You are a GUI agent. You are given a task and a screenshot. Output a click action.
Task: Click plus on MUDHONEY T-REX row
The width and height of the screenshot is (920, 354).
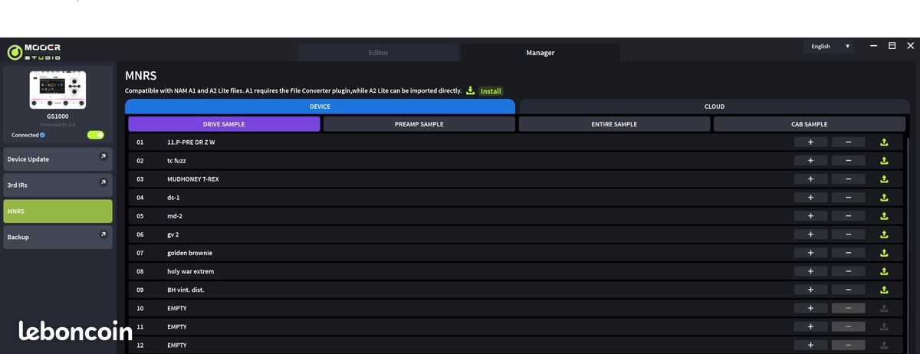(x=810, y=179)
